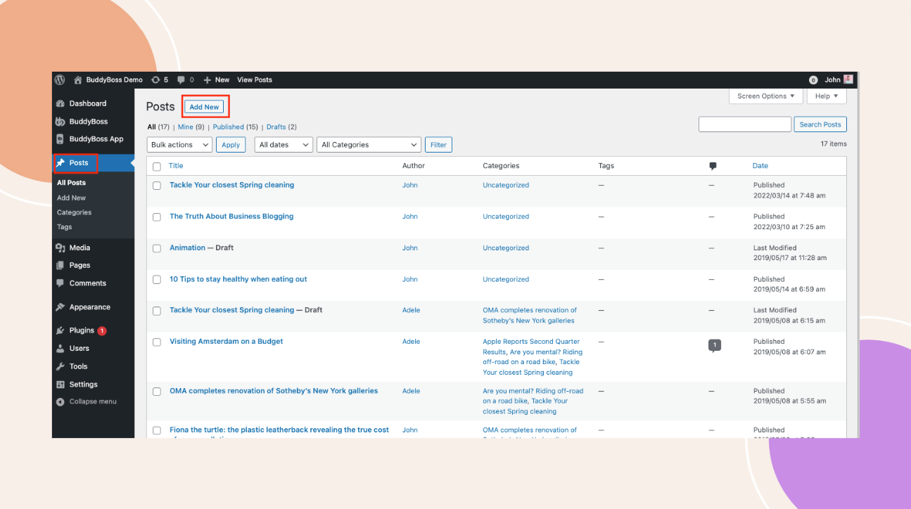Click into the search posts text field
The height and width of the screenshot is (509, 911).
click(x=745, y=124)
